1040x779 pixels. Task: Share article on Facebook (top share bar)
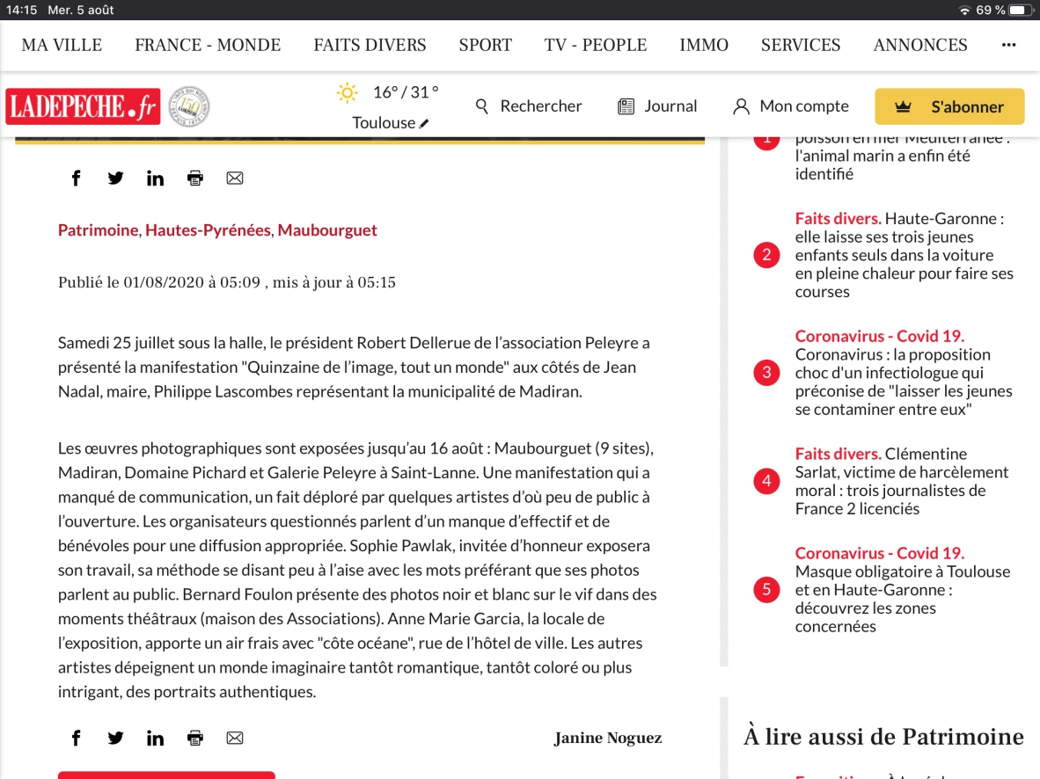click(77, 178)
